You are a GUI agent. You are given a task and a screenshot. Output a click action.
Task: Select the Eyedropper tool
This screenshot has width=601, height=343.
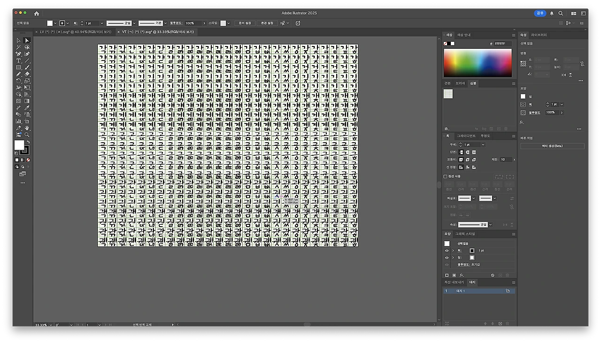pyautogui.click(x=27, y=108)
